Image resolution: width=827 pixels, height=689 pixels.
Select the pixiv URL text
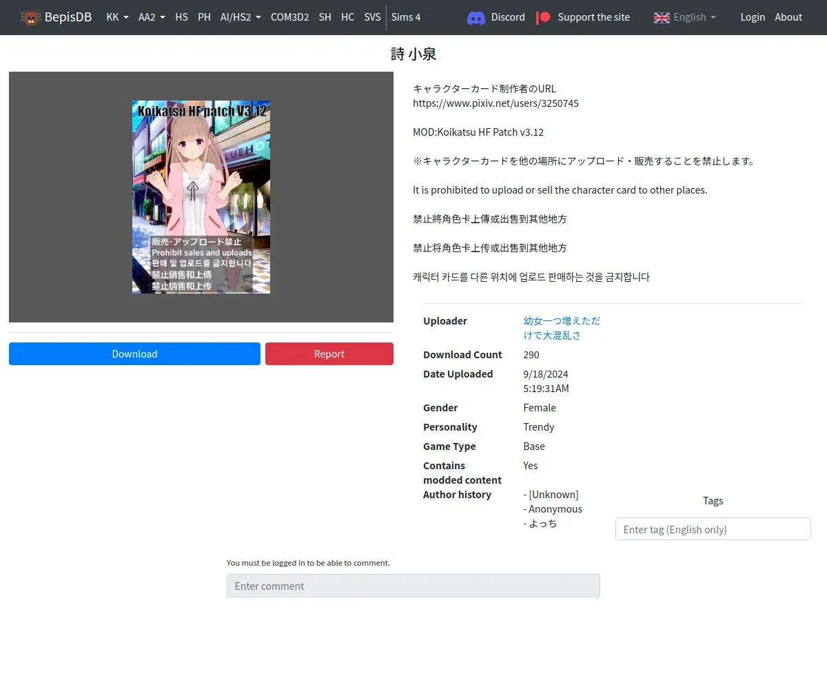[x=496, y=103]
